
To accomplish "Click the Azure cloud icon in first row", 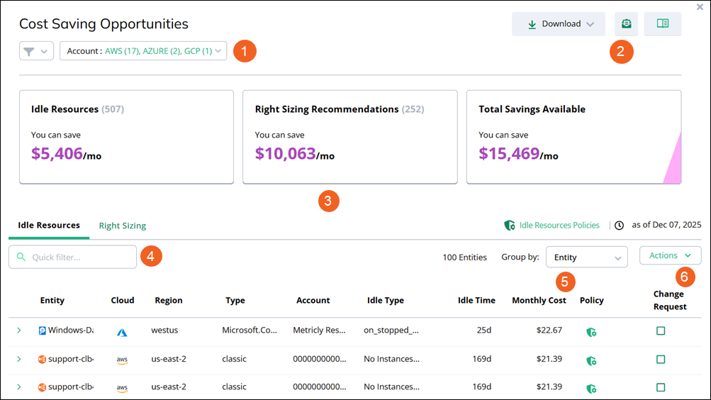I will [122, 331].
